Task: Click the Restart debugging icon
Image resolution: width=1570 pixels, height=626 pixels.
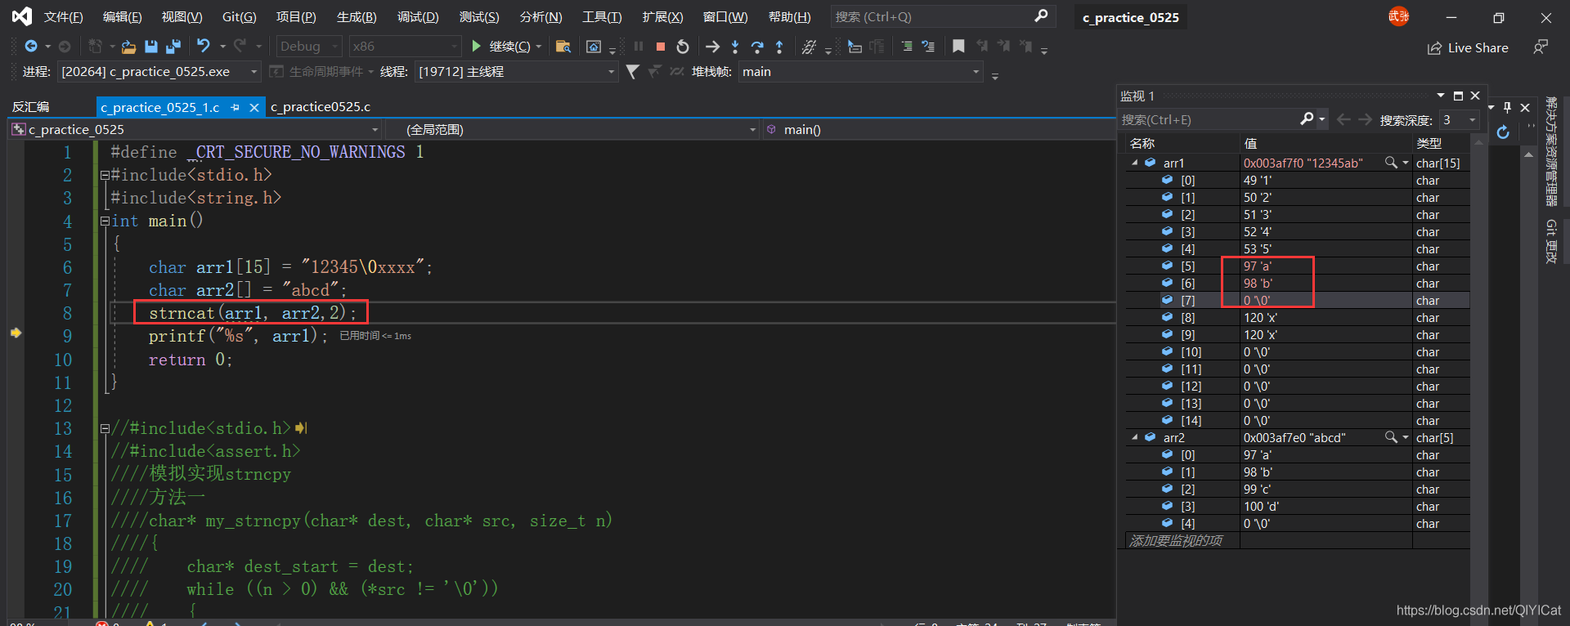Action: [683, 47]
